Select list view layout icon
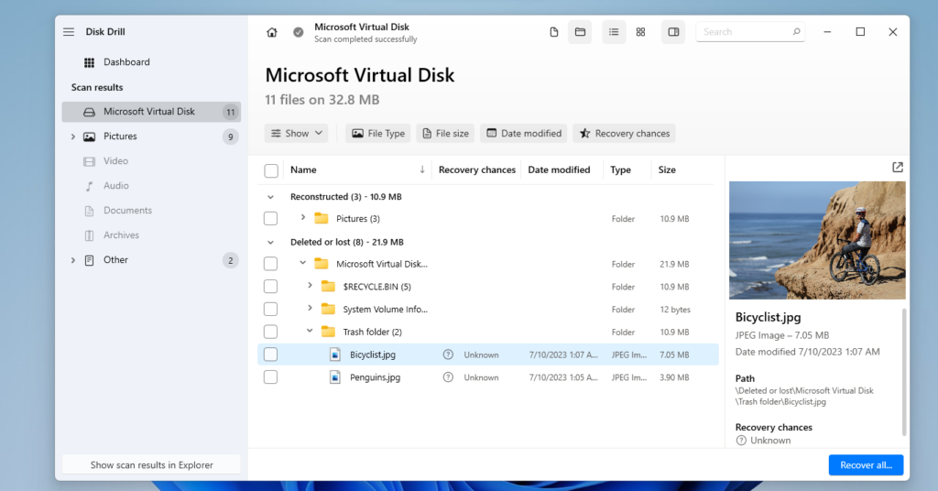The image size is (938, 491). pos(614,32)
